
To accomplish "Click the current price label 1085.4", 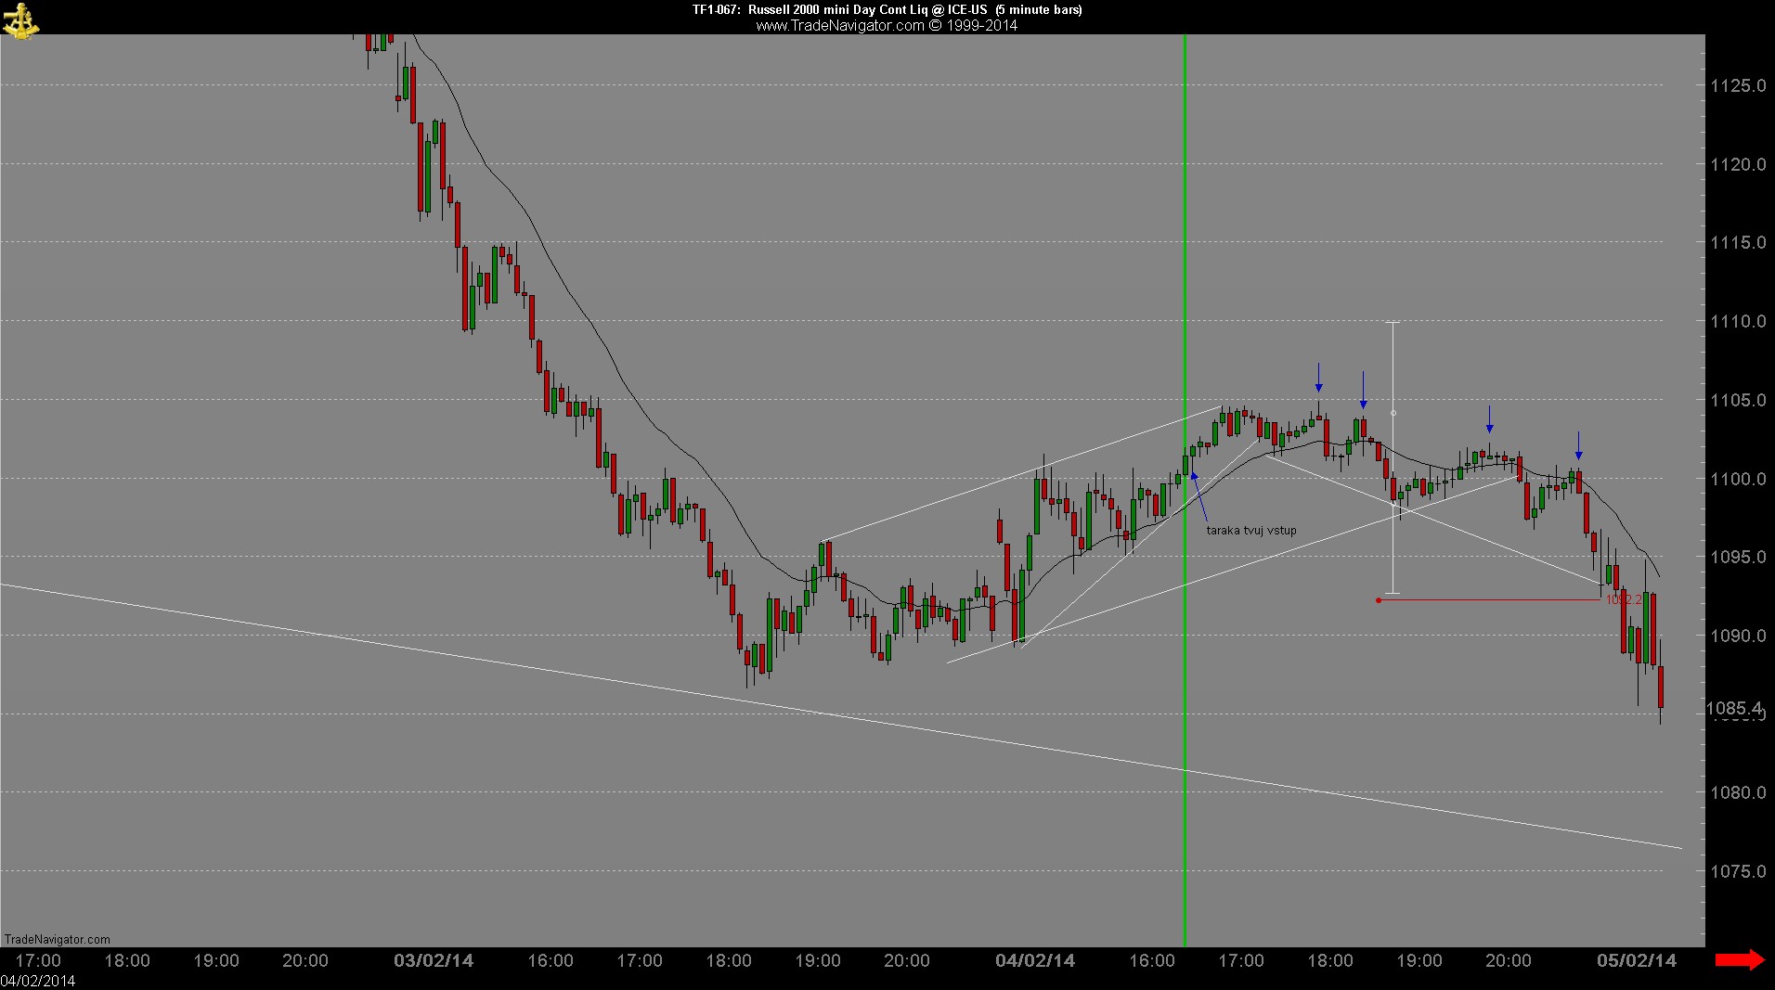I will (x=1734, y=709).
